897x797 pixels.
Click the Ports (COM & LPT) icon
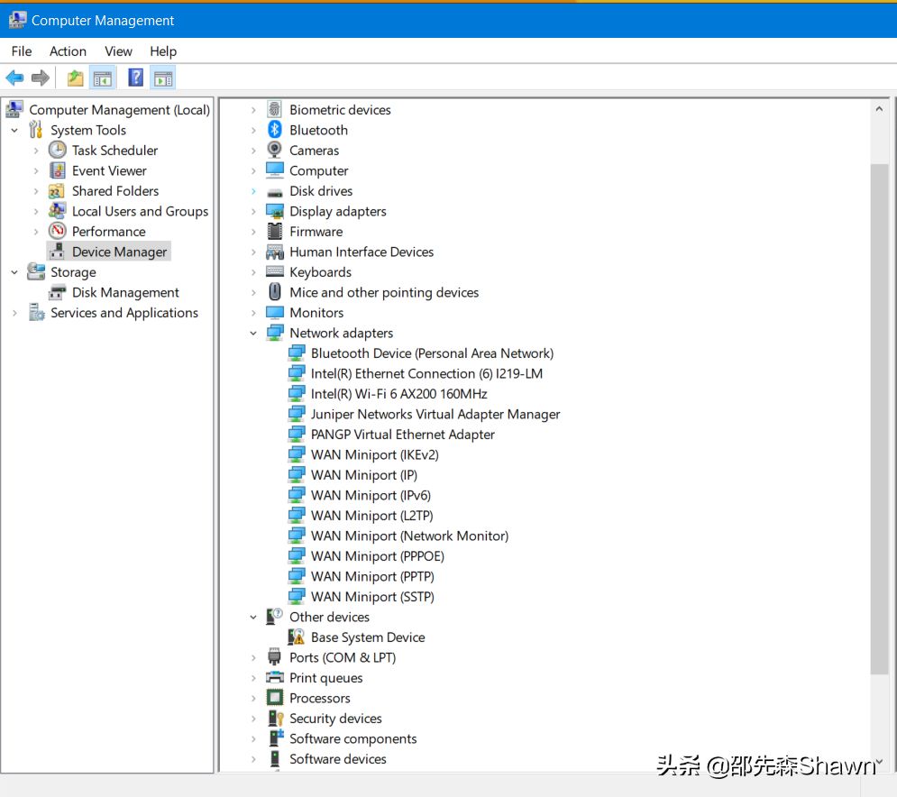click(x=275, y=657)
